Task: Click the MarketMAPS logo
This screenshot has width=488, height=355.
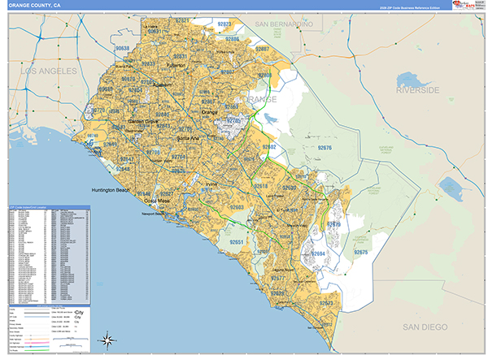Action: (464, 6)
